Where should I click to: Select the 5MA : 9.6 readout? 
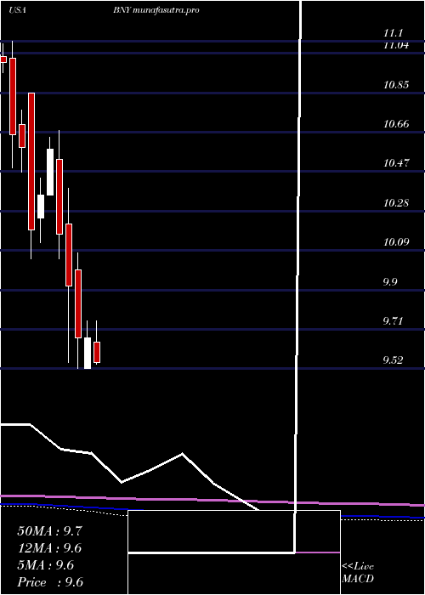(46, 565)
